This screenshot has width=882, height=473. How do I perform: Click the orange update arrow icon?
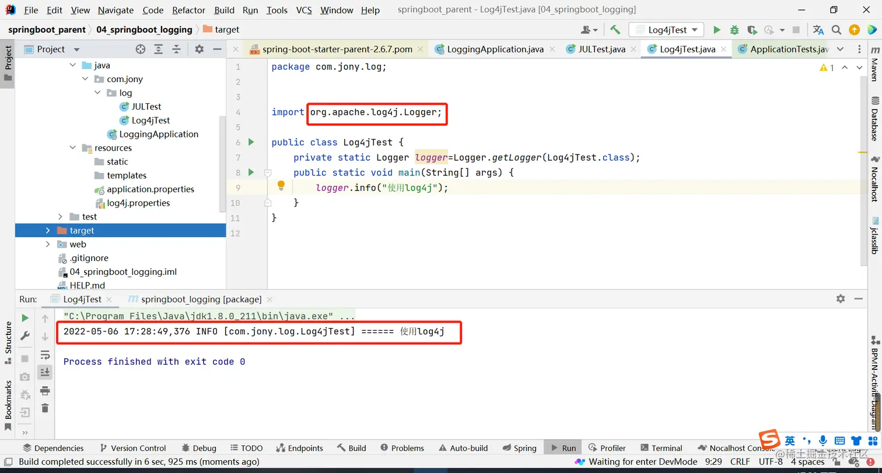(x=854, y=30)
